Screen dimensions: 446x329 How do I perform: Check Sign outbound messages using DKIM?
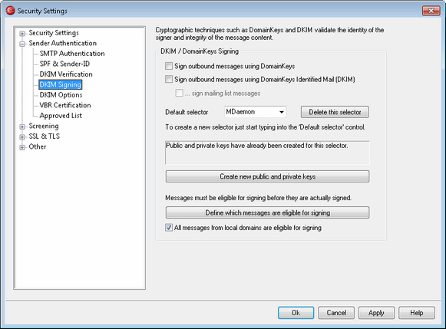coord(169,79)
